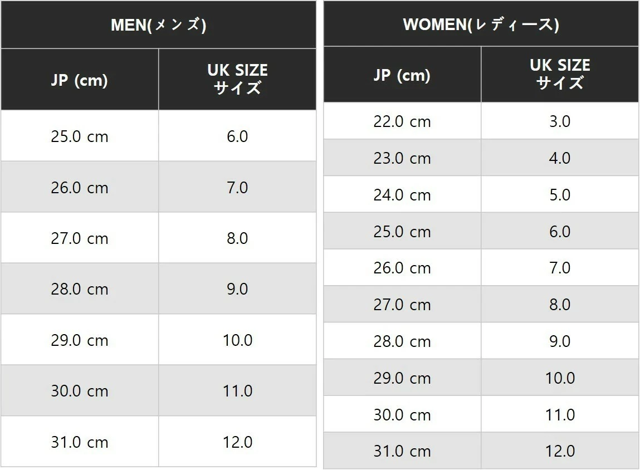The width and height of the screenshot is (640, 470).
Task: Click men's 29.0 cm cell
Action: (x=80, y=340)
